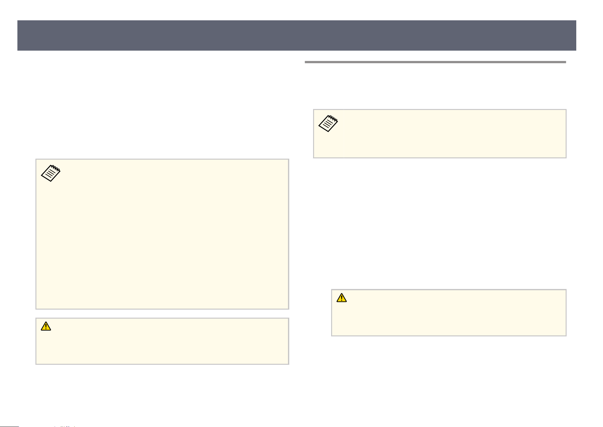The height and width of the screenshot is (427, 603).
Task: Click the tiny text fragment at the bottom edge
Action: (x=65, y=426)
